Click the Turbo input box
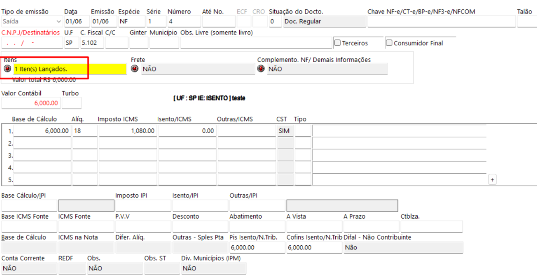The height and width of the screenshot is (277, 537). pyautogui.click(x=72, y=103)
